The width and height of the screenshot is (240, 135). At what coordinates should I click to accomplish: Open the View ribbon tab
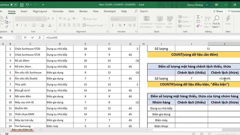[x=96, y=11]
